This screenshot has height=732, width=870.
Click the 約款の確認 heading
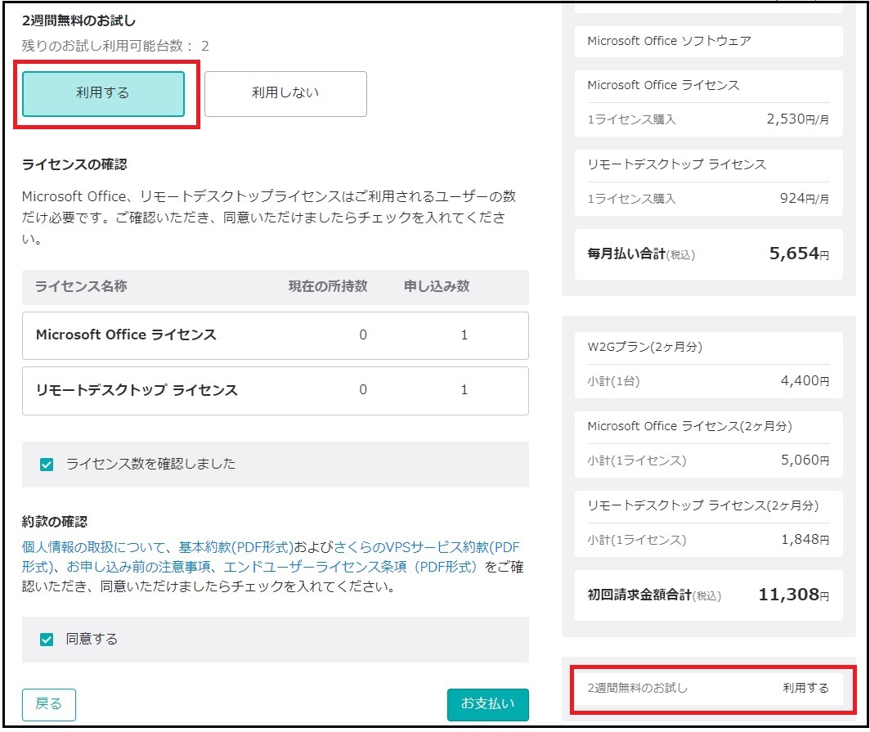tap(54, 522)
